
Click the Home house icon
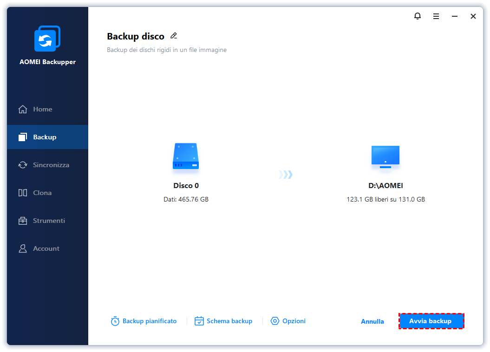[23, 109]
